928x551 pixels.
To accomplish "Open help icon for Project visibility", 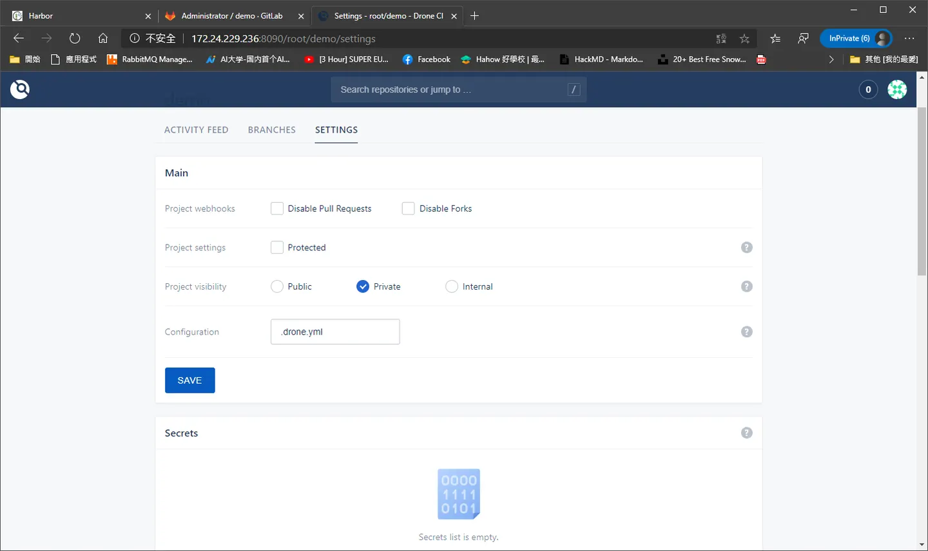I will click(x=747, y=286).
